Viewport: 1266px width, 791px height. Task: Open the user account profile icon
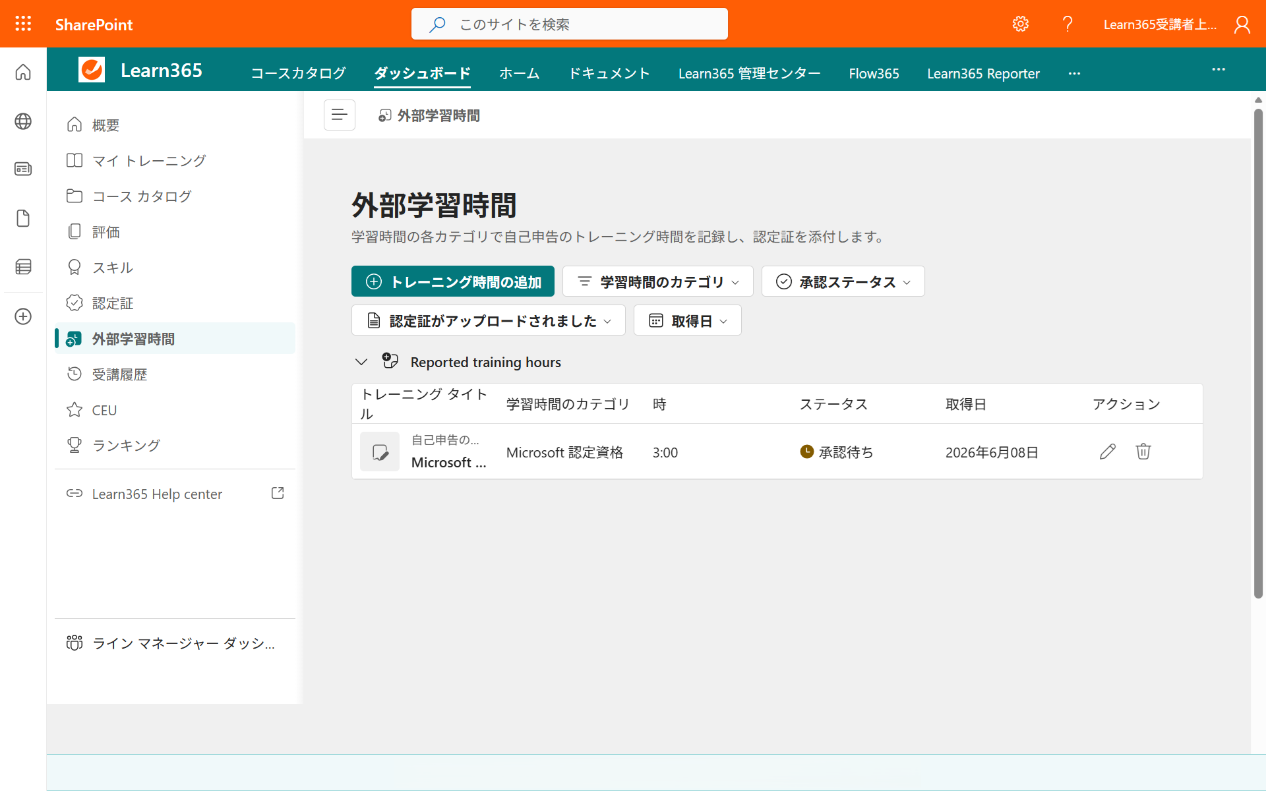[x=1242, y=24]
